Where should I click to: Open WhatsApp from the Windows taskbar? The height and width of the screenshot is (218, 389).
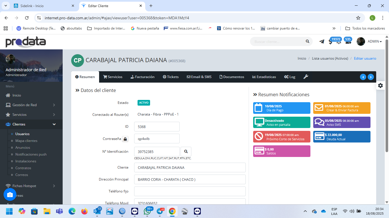tap(147, 211)
